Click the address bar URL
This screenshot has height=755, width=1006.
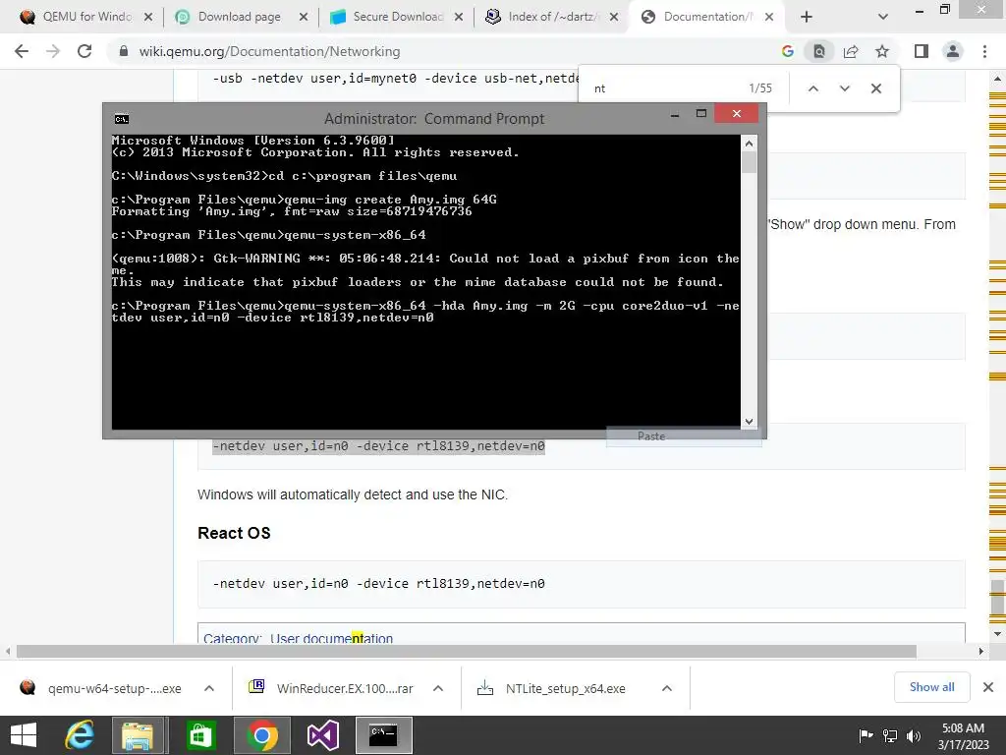(269, 51)
